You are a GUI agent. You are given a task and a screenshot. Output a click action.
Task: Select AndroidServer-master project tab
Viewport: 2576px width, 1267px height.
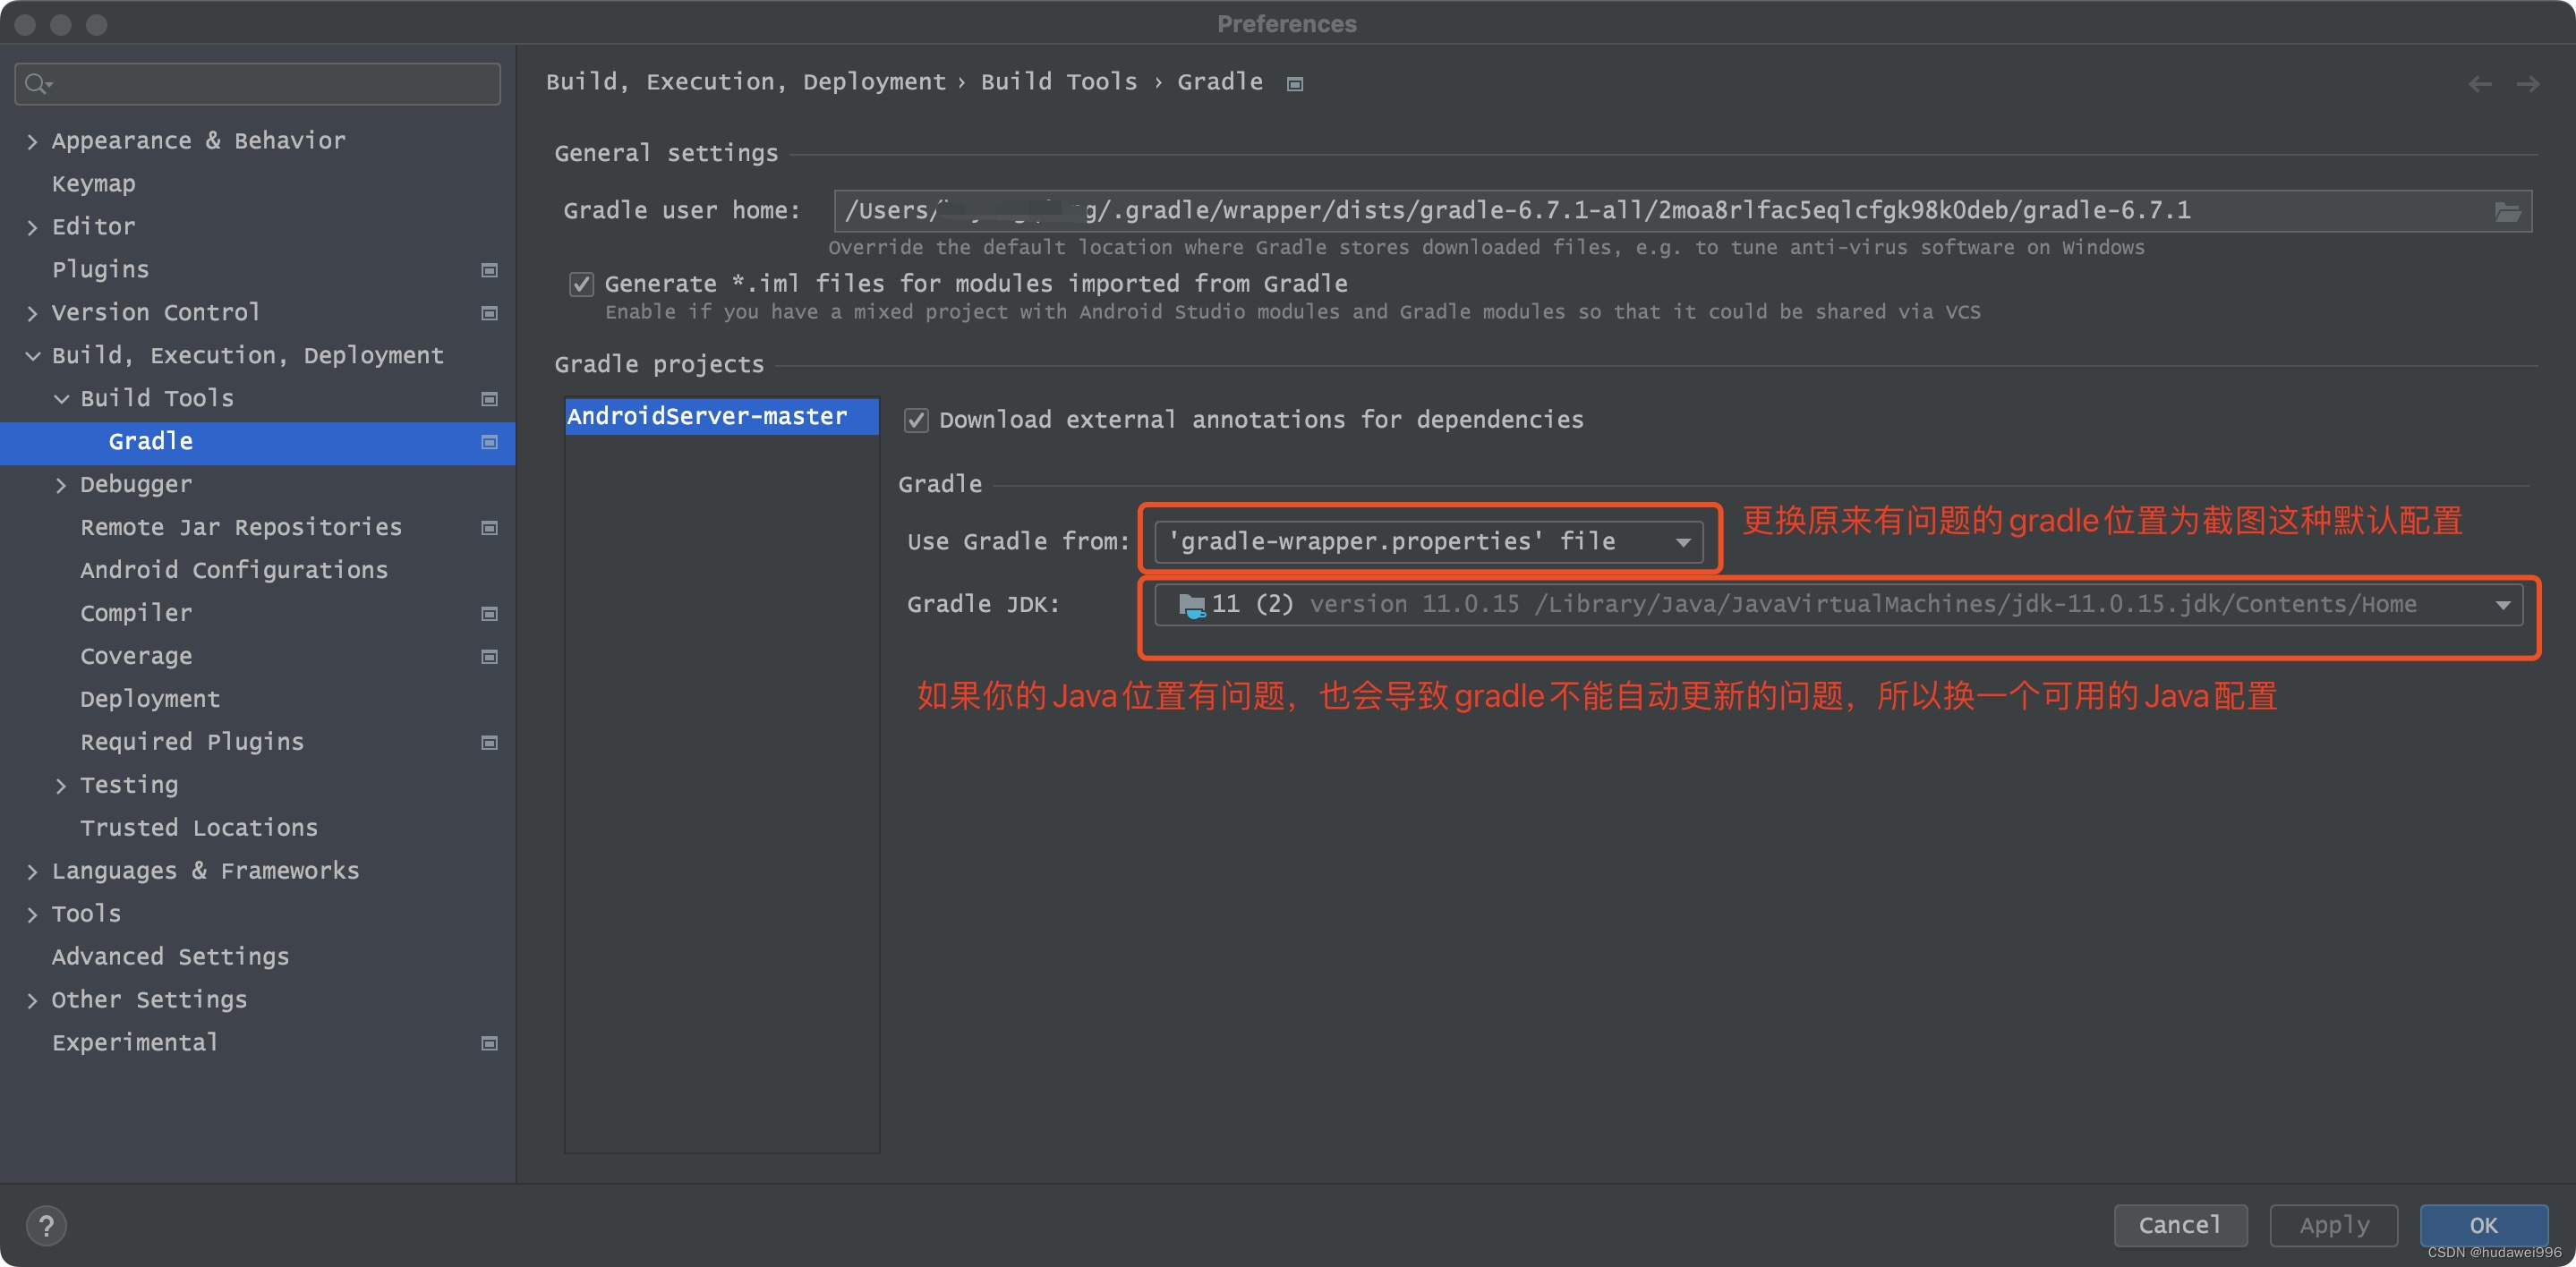tap(713, 416)
